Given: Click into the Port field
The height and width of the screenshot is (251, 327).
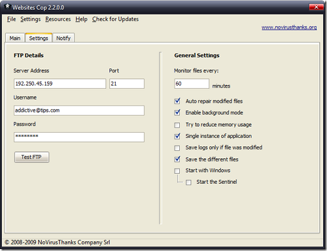Looking at the screenshot, I should [x=127, y=84].
